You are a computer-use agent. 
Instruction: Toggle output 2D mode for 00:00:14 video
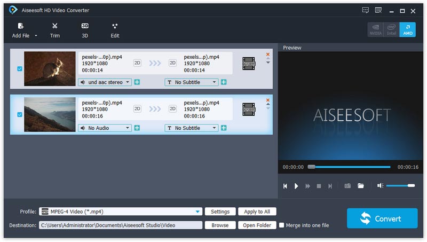(172, 63)
